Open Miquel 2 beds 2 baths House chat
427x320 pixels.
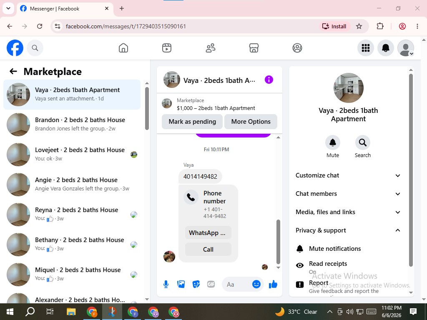72,274
